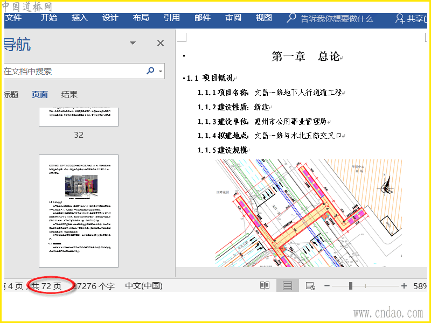The image size is (431, 323).
Task: Switch to Web Layout view icon
Action: pos(310,286)
